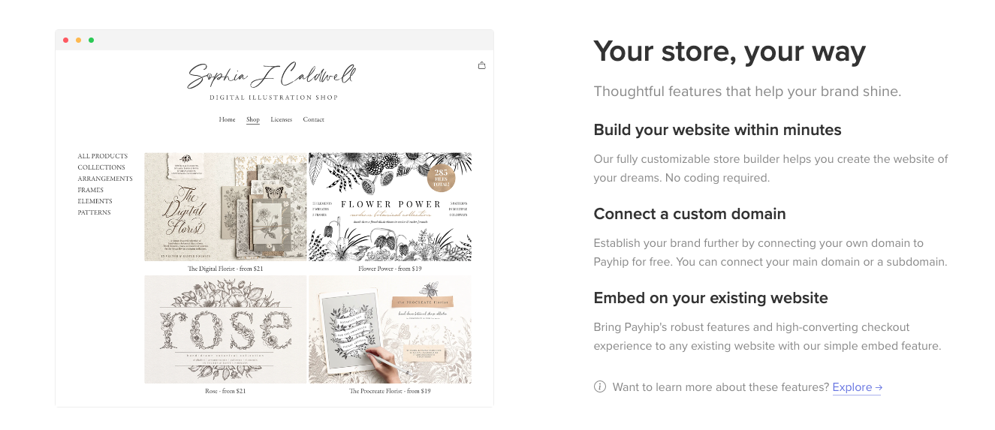995x430 pixels.
Task: Open the shopping bag cart icon
Action: [482, 65]
